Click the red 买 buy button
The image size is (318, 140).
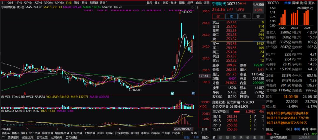point(218,17)
